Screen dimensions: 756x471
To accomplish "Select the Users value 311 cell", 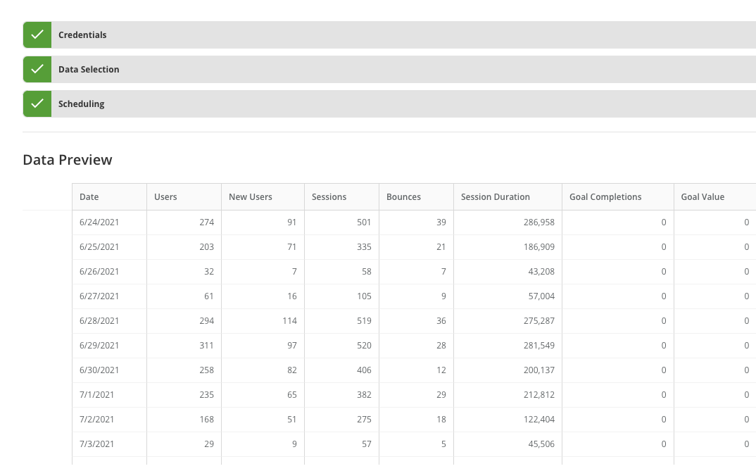I will 206,345.
